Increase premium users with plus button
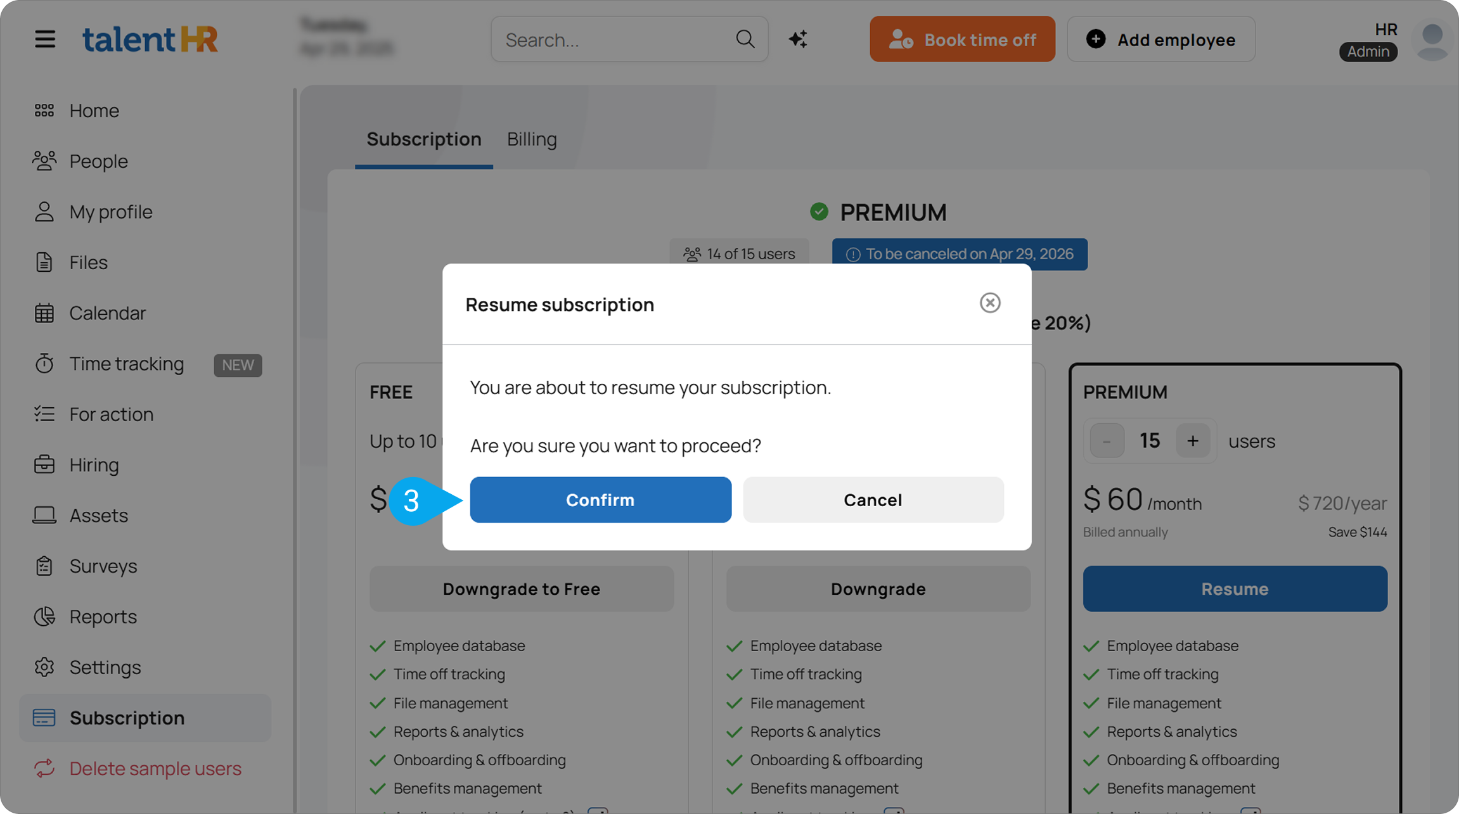Image resolution: width=1459 pixels, height=814 pixels. 1193,441
